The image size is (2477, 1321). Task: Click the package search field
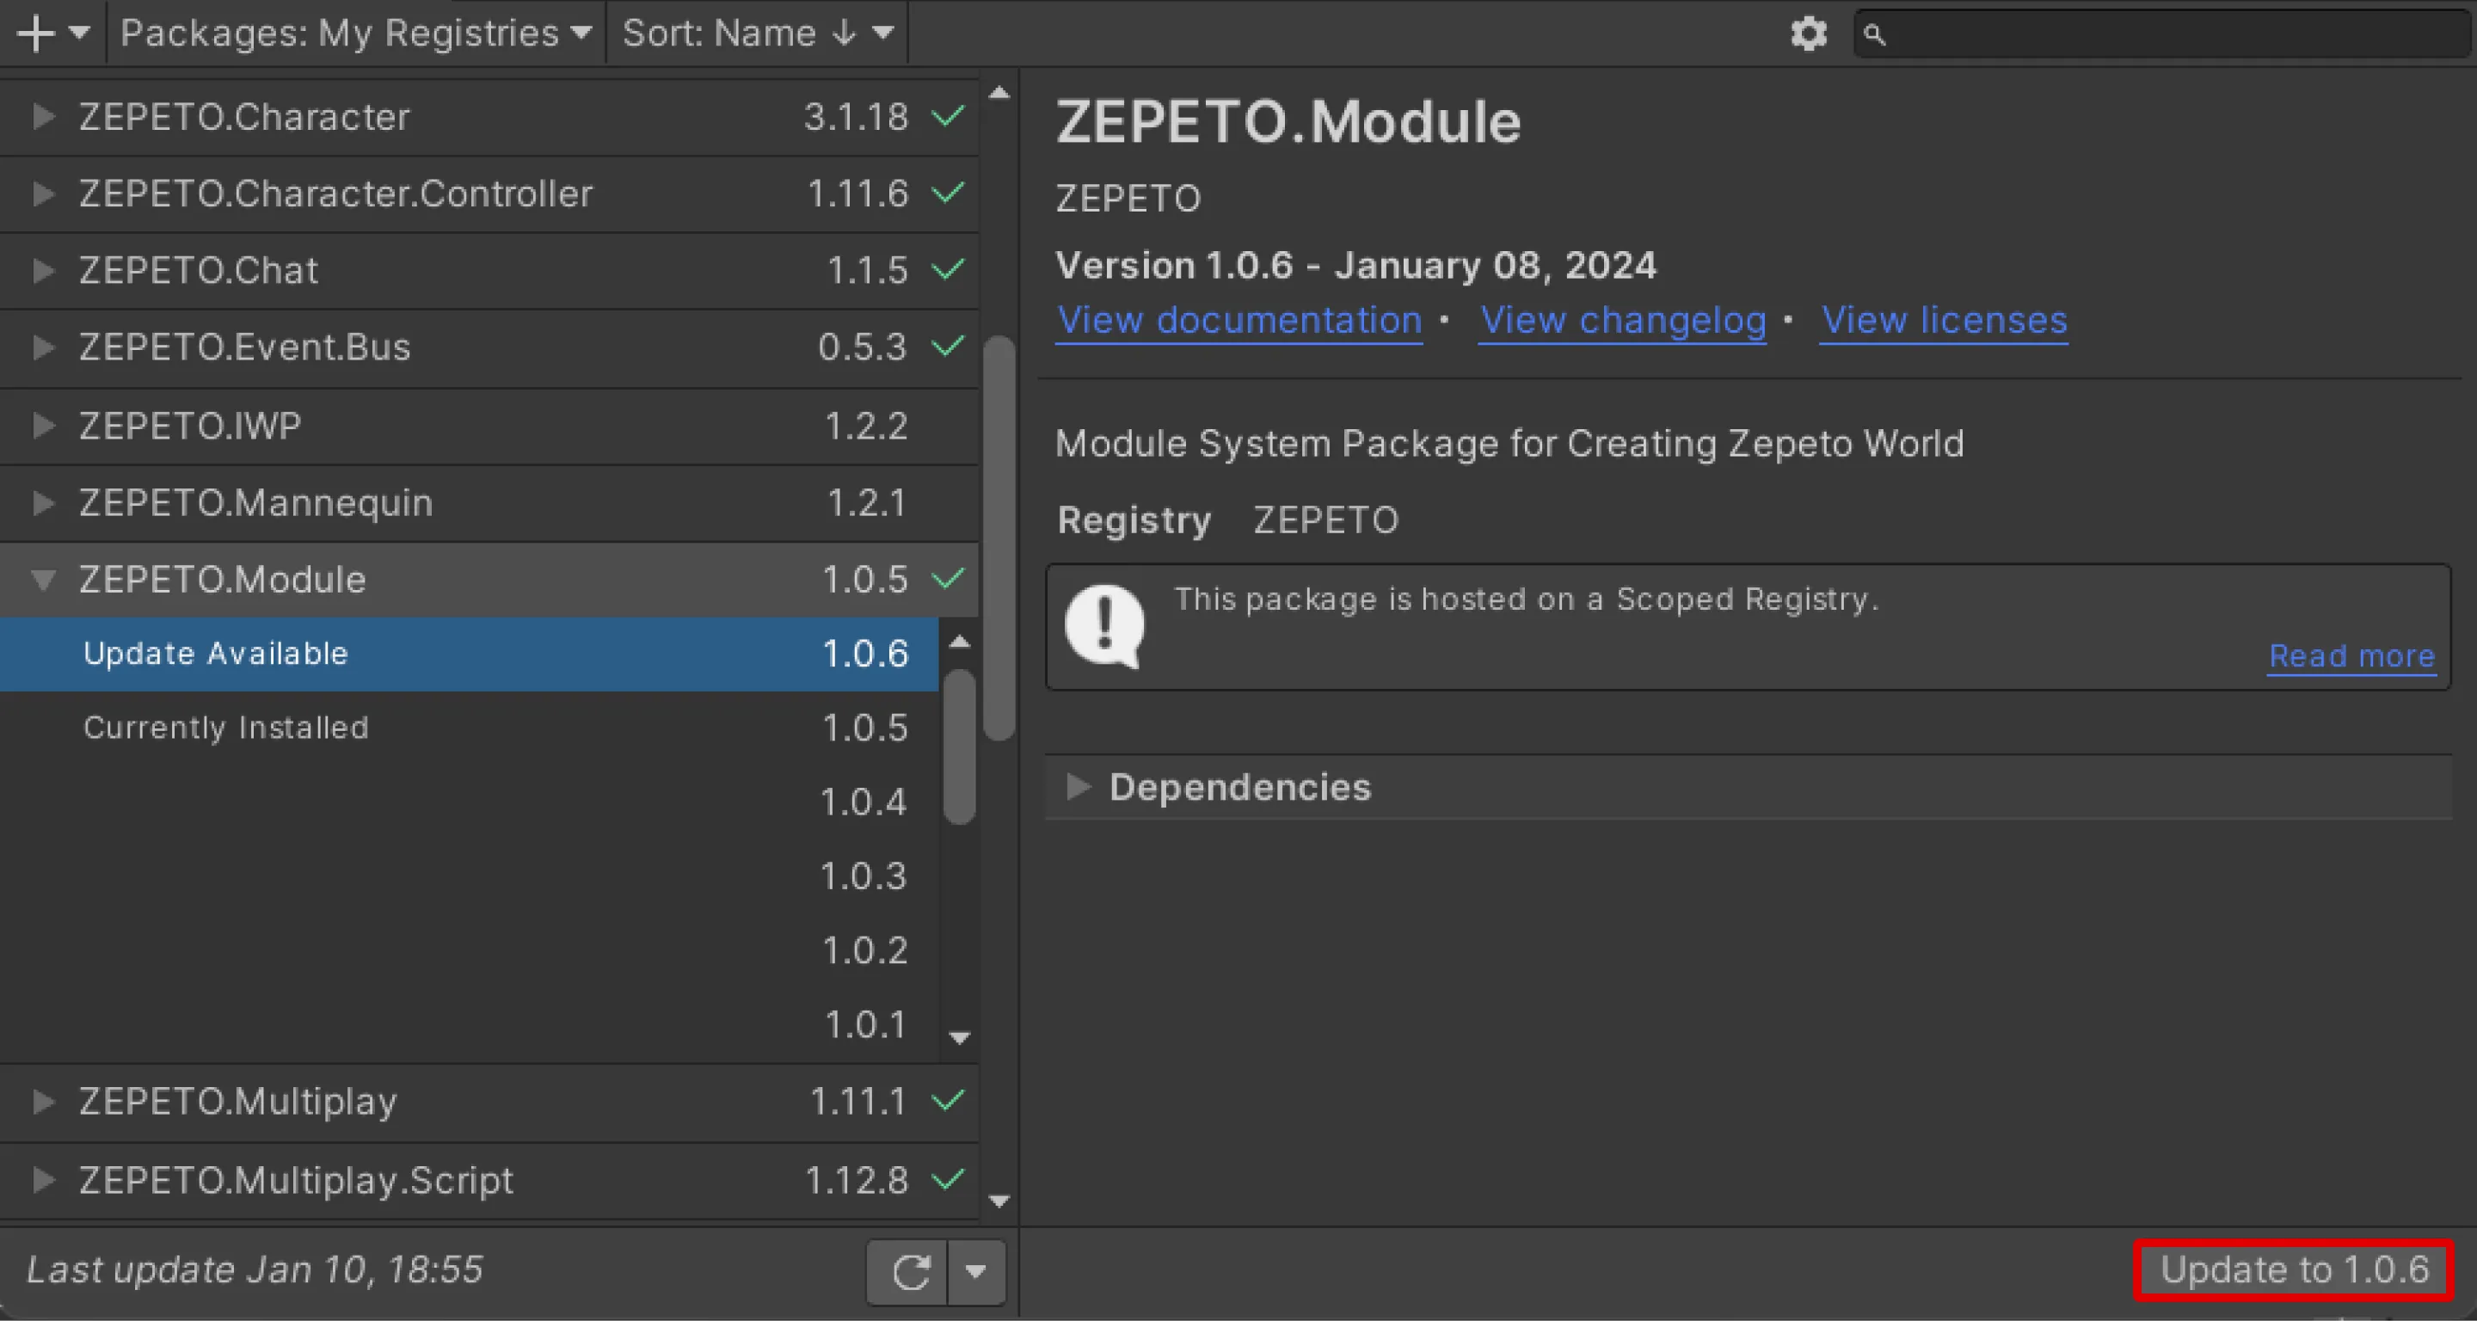click(2162, 34)
